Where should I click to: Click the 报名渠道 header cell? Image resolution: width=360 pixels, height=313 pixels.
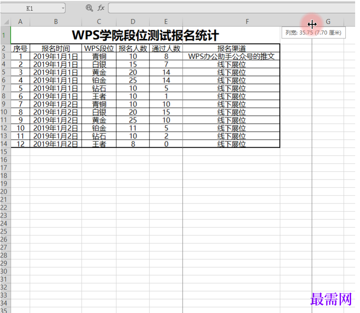click(x=231, y=48)
